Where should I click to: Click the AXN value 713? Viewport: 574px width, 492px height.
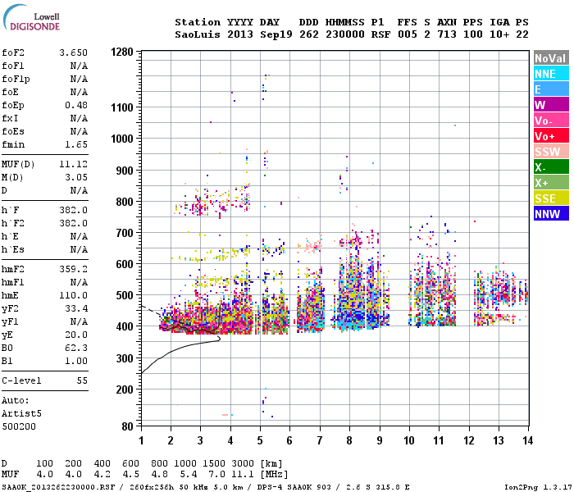tap(447, 34)
